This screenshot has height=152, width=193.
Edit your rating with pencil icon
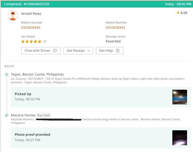[x=45, y=42]
